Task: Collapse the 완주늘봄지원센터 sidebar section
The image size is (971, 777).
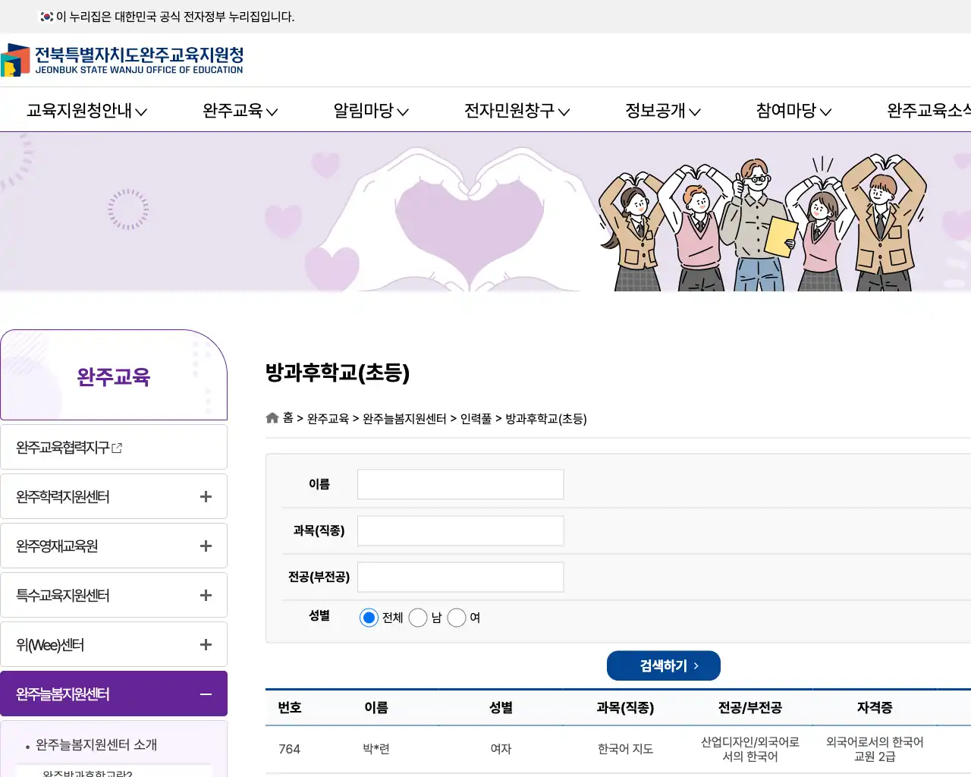Action: 206,694
